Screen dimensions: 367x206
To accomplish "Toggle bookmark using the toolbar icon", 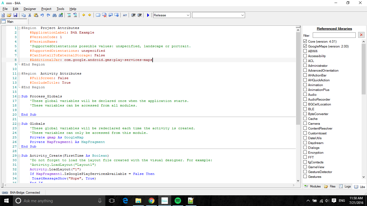I will click(x=98, y=15).
